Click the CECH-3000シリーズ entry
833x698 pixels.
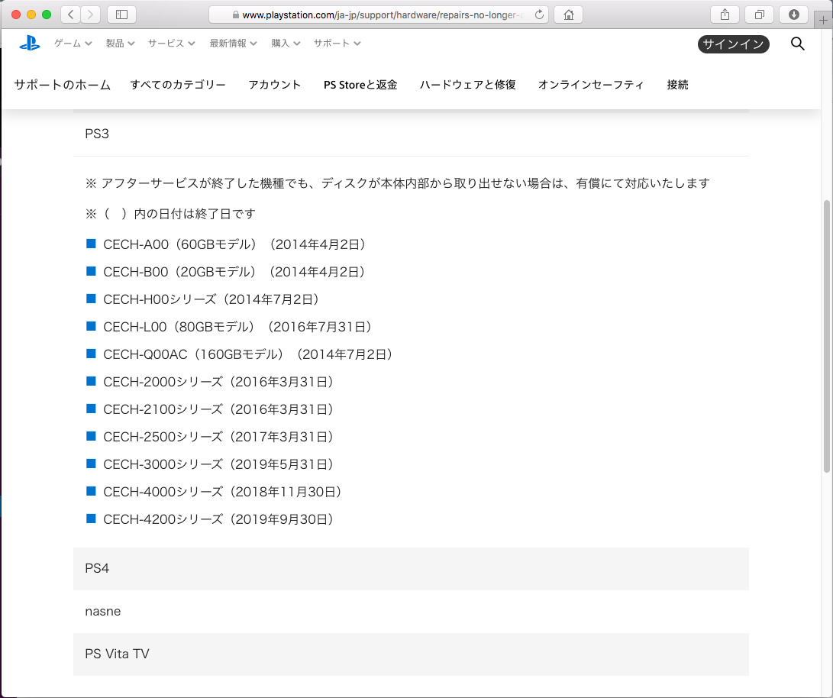point(218,465)
